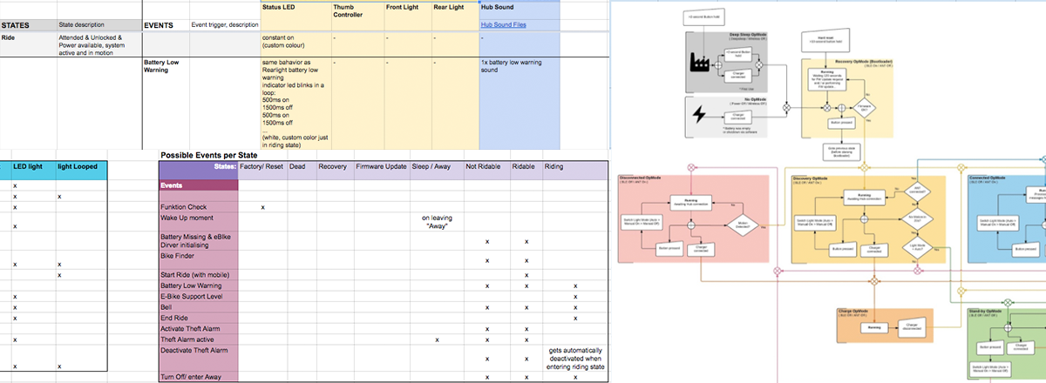Click the Running box in Charge OpMode
1046x383 pixels.
[x=873, y=327]
